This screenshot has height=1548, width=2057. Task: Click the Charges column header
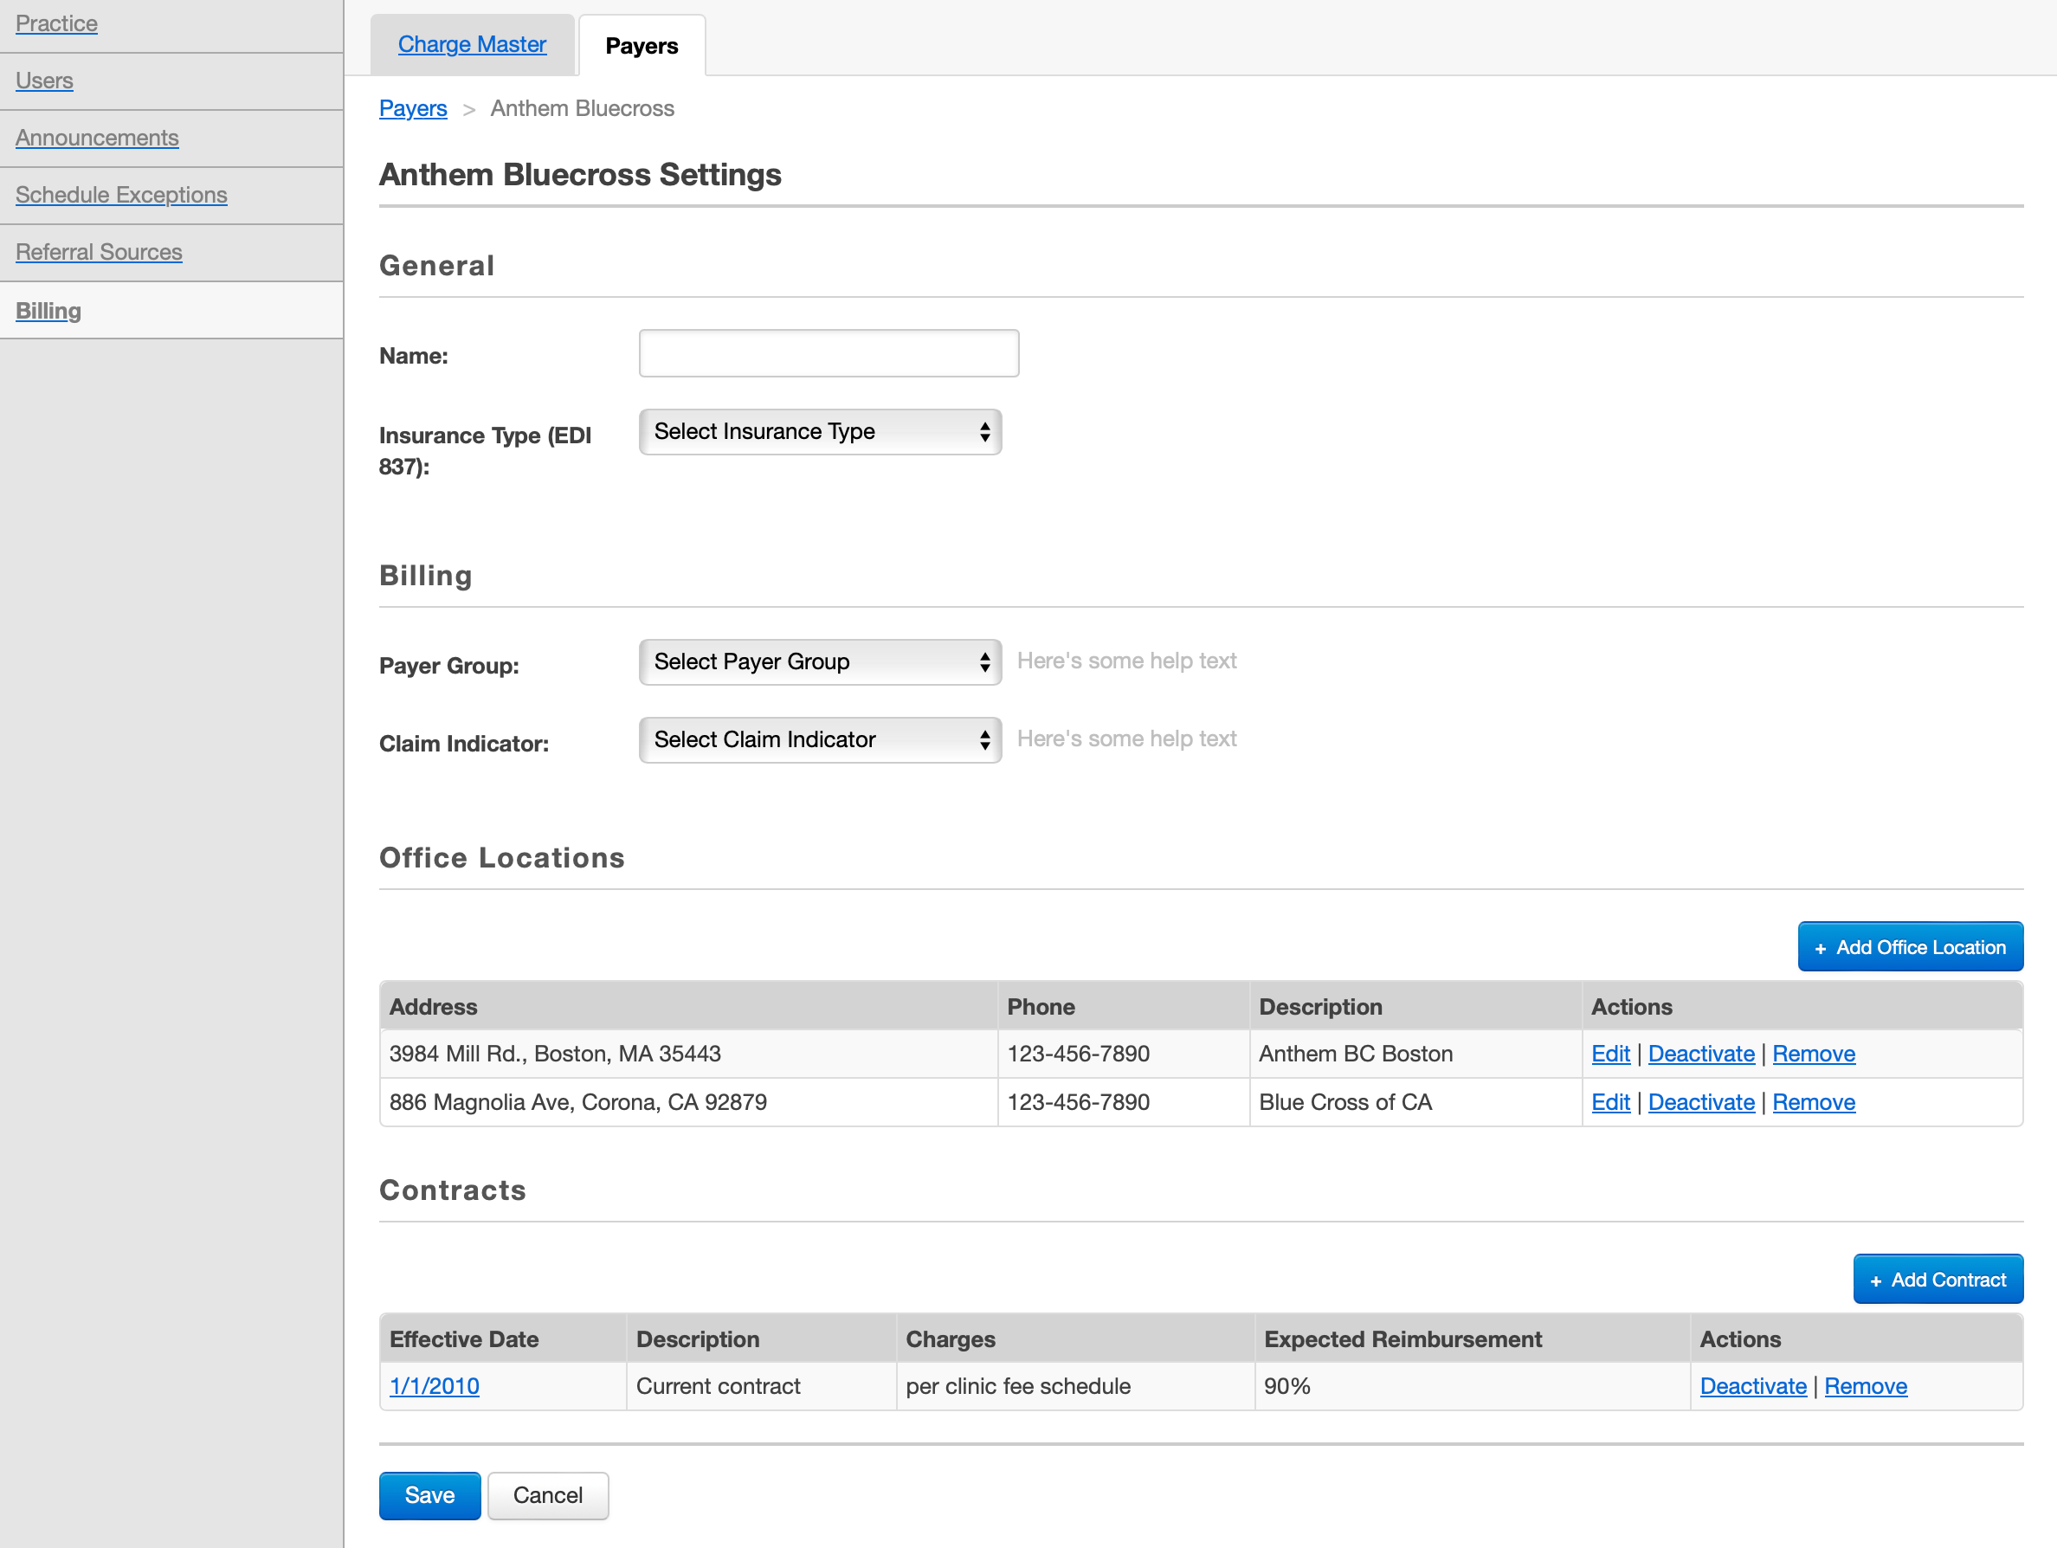click(1075, 1338)
